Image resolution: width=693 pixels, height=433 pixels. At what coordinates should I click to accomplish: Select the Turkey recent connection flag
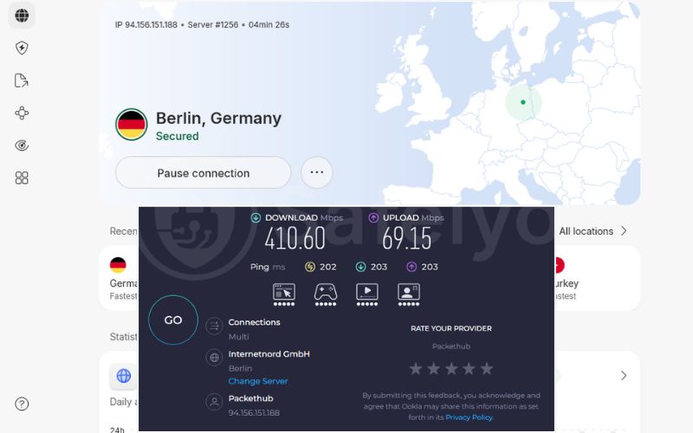(559, 265)
